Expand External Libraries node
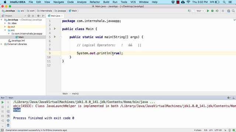The image size is (236, 132). 1,44
